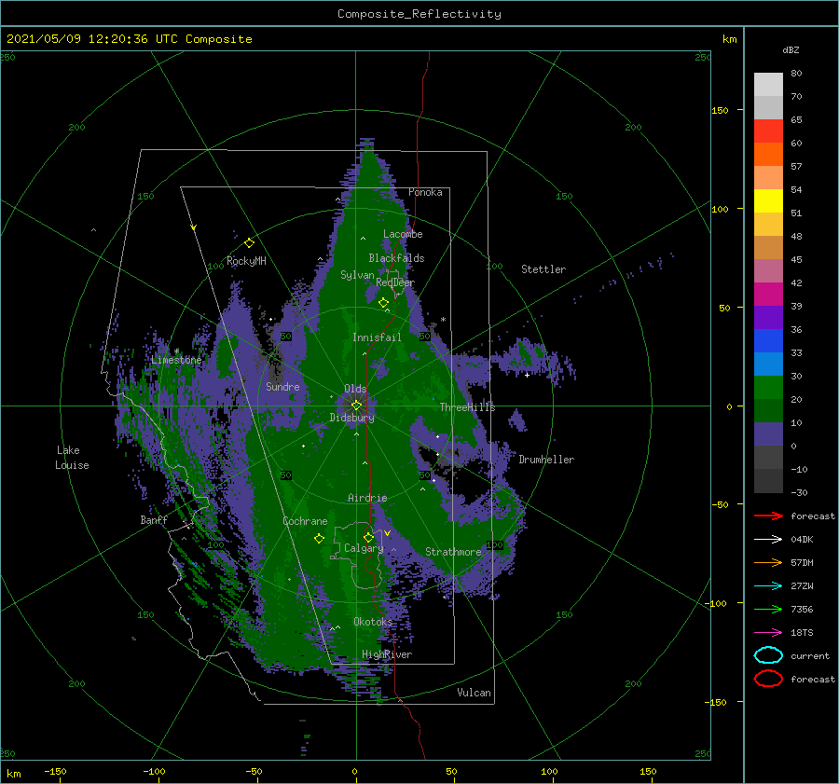Click the Strathmore town label
Viewport: 839px width, 784px height.
click(x=453, y=551)
